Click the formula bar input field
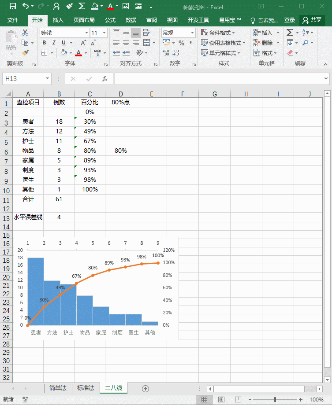Viewport: 332px width, 405px height. click(219, 78)
